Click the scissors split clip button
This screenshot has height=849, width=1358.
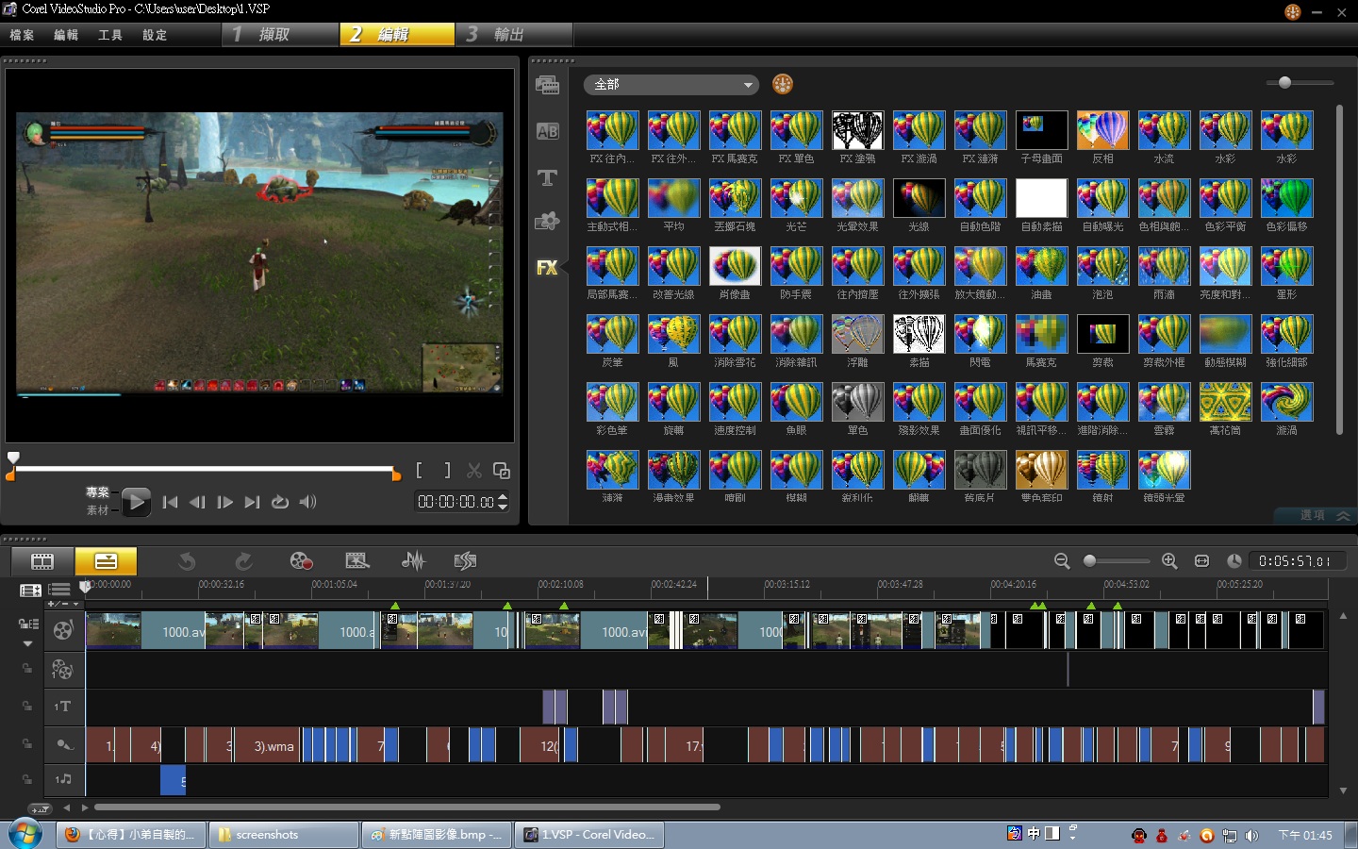pyautogui.click(x=474, y=471)
